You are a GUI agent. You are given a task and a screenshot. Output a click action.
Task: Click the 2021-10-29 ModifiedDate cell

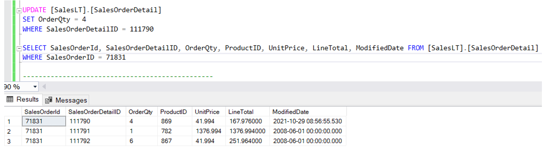click(307, 121)
